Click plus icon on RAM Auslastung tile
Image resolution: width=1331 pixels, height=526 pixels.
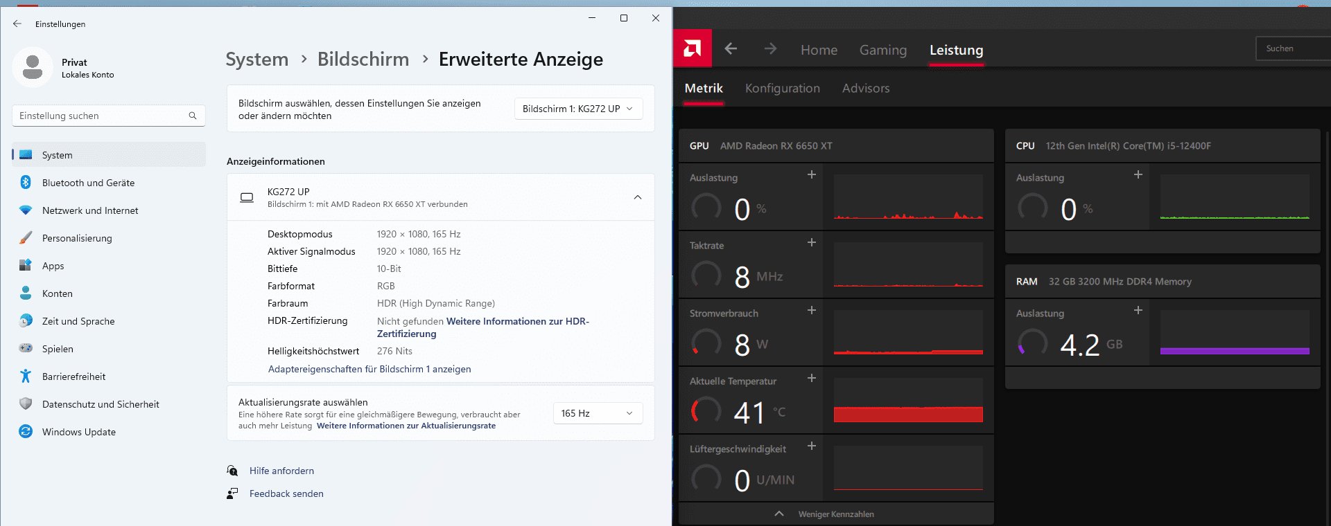pyautogui.click(x=1138, y=311)
